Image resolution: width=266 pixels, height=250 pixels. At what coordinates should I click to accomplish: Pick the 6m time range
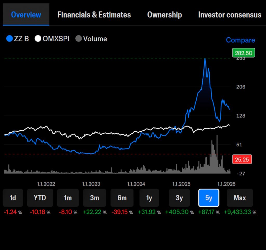(122, 198)
